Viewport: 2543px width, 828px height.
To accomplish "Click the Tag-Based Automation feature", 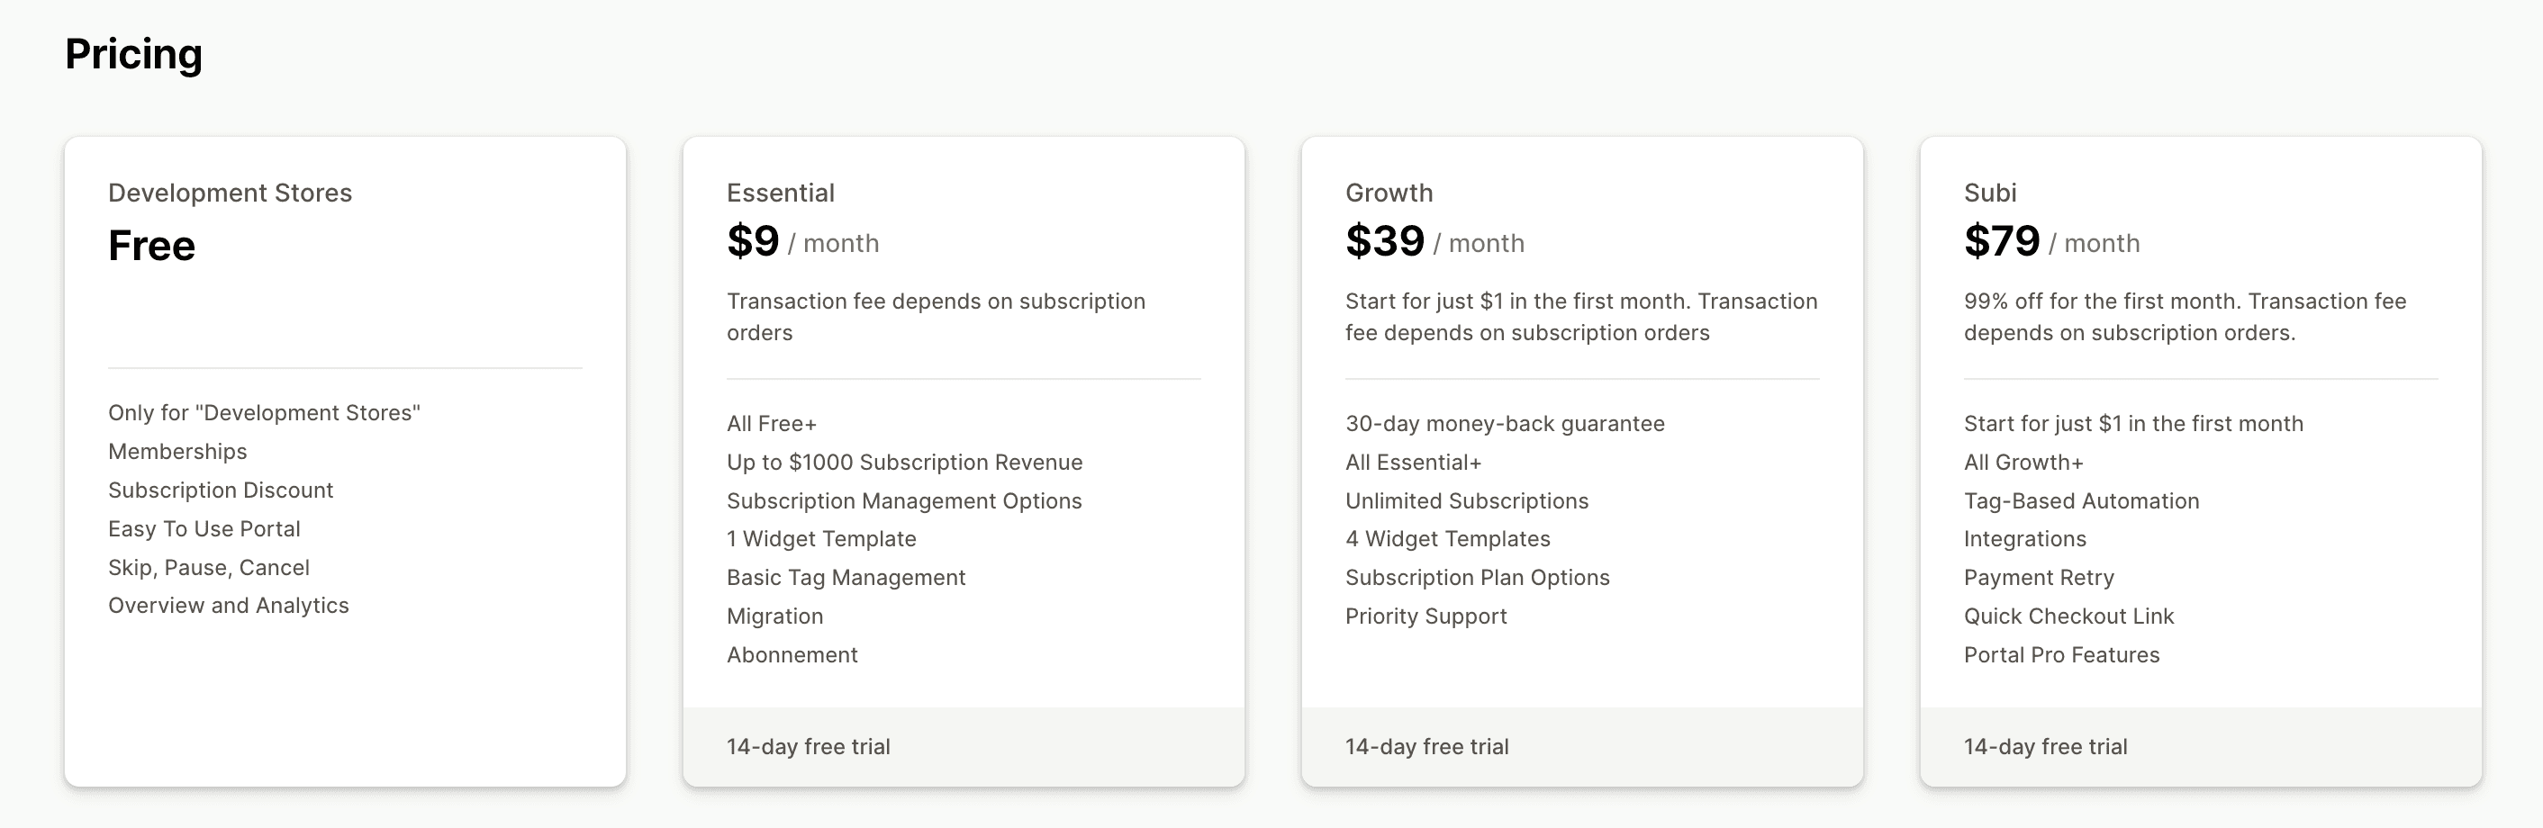I will point(2081,500).
